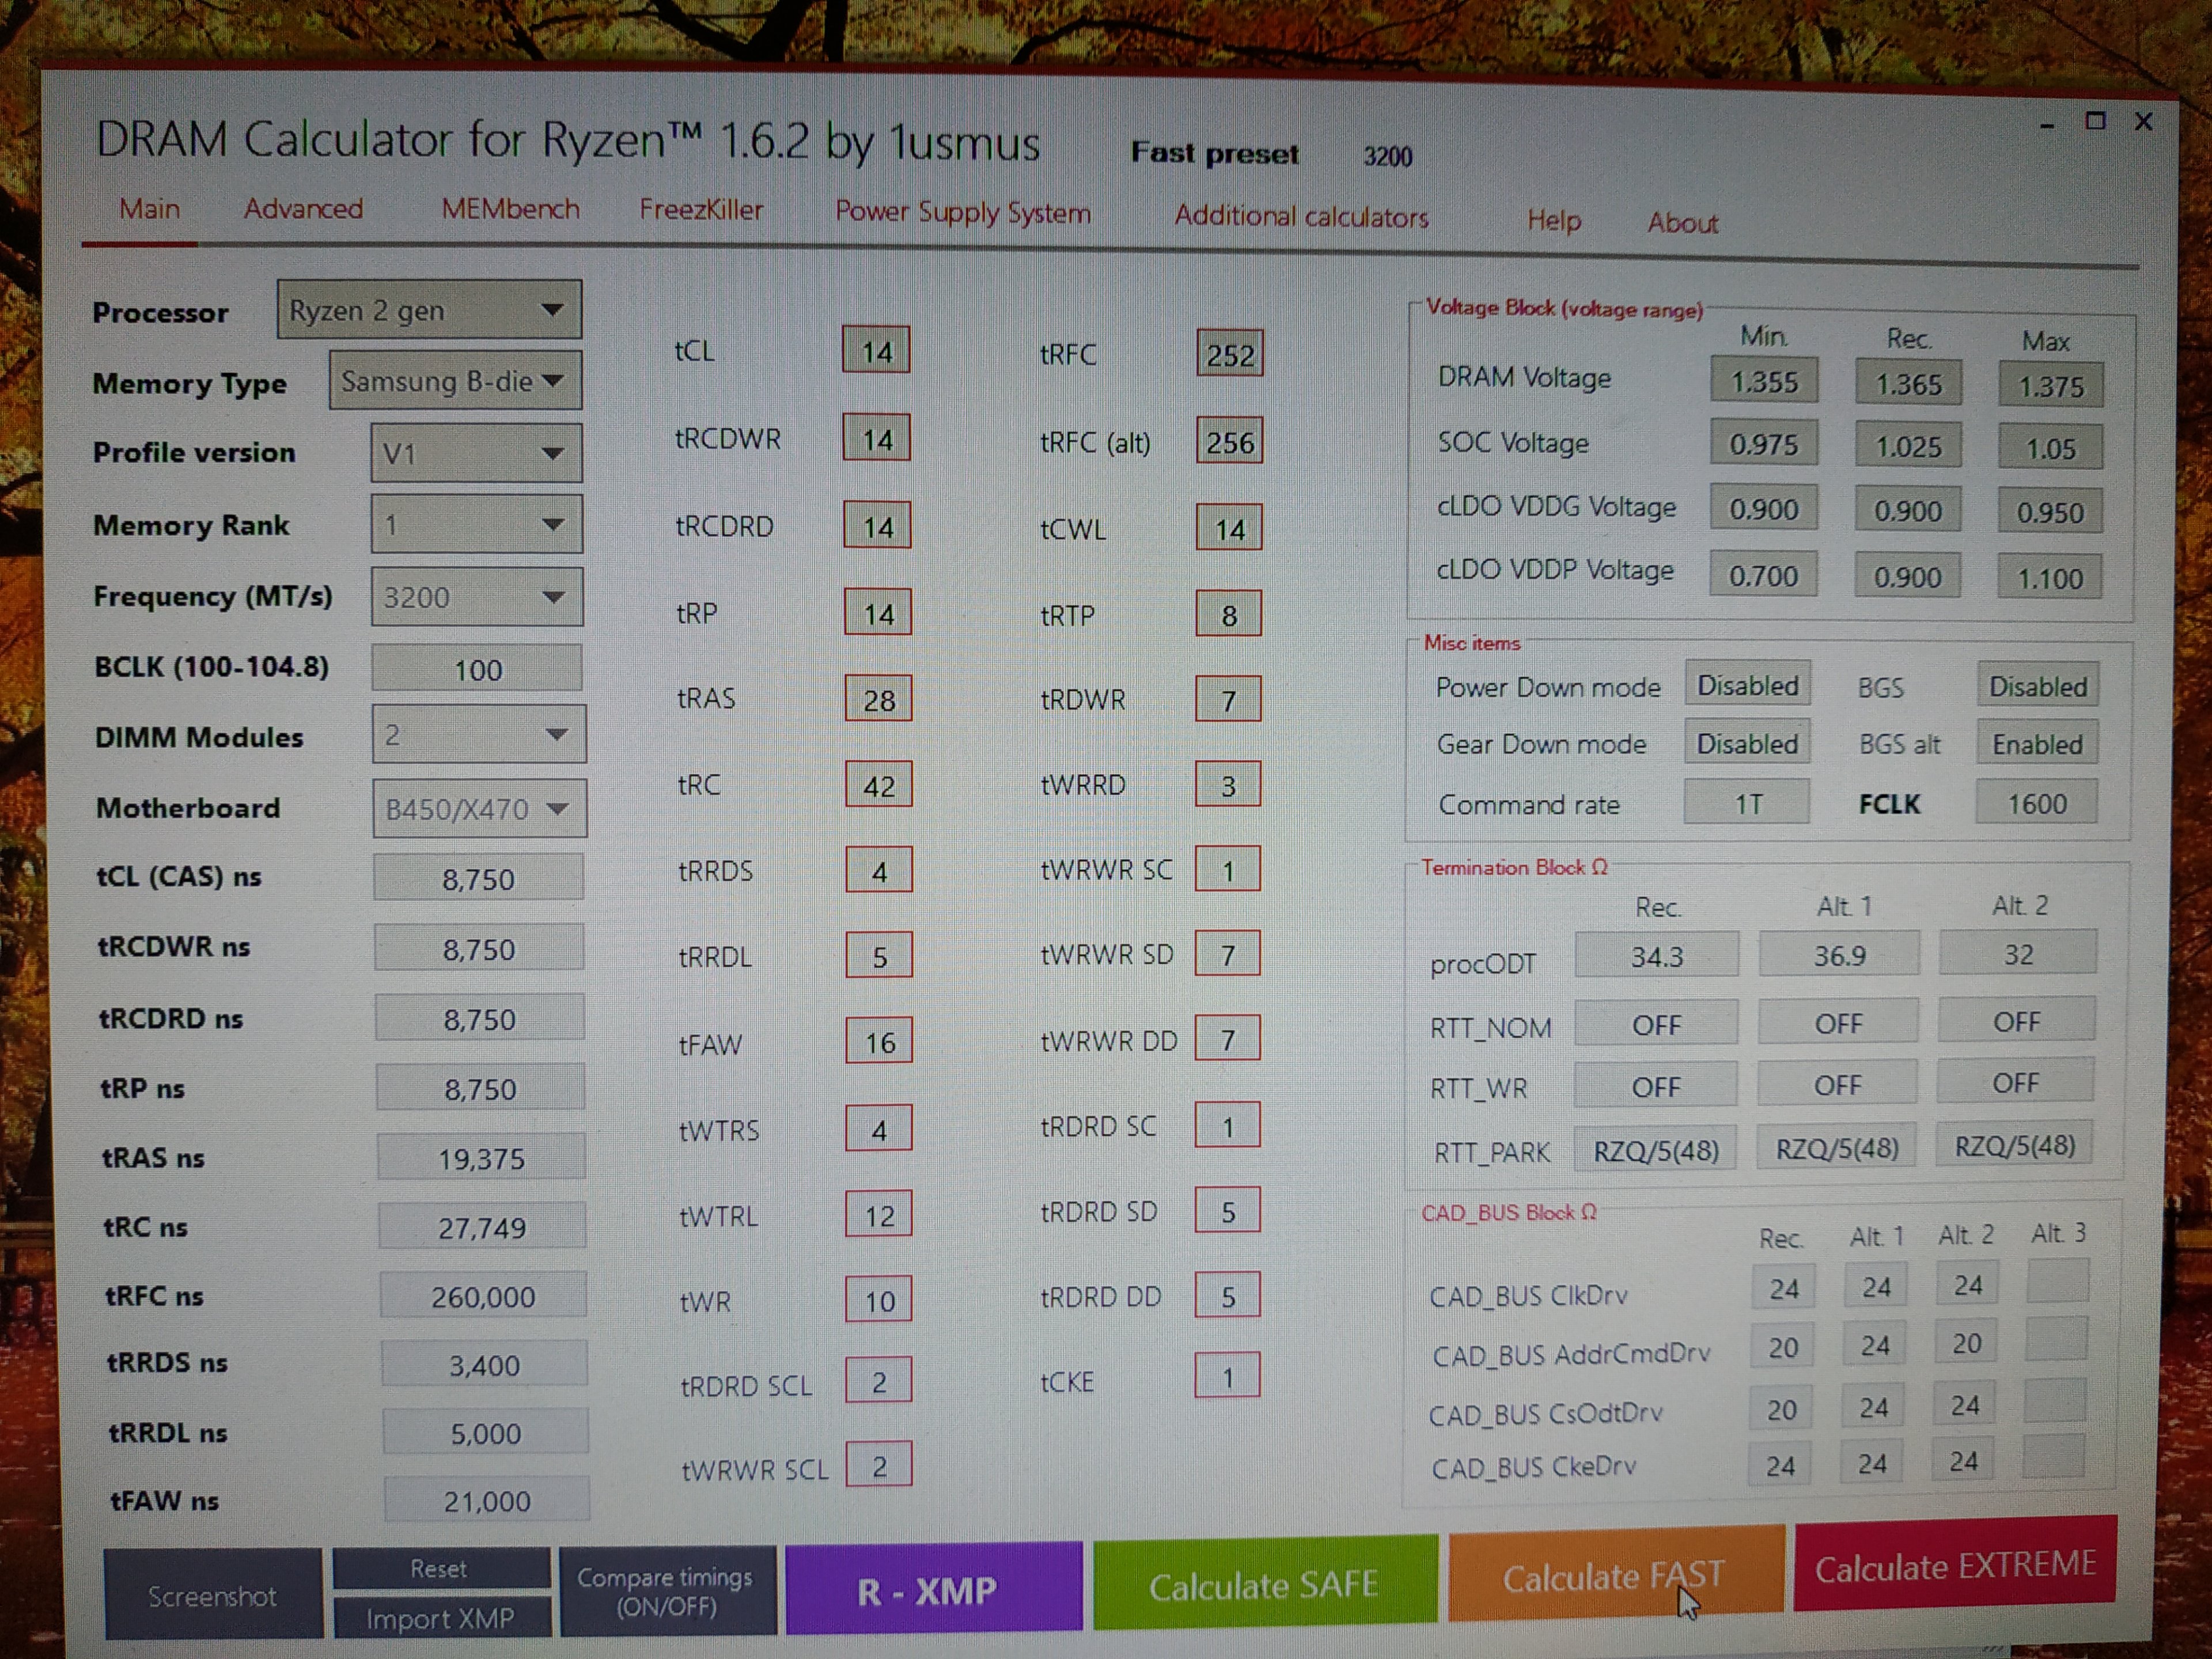Click the FCLK value 1600
2212x1659 pixels.
2037,803
